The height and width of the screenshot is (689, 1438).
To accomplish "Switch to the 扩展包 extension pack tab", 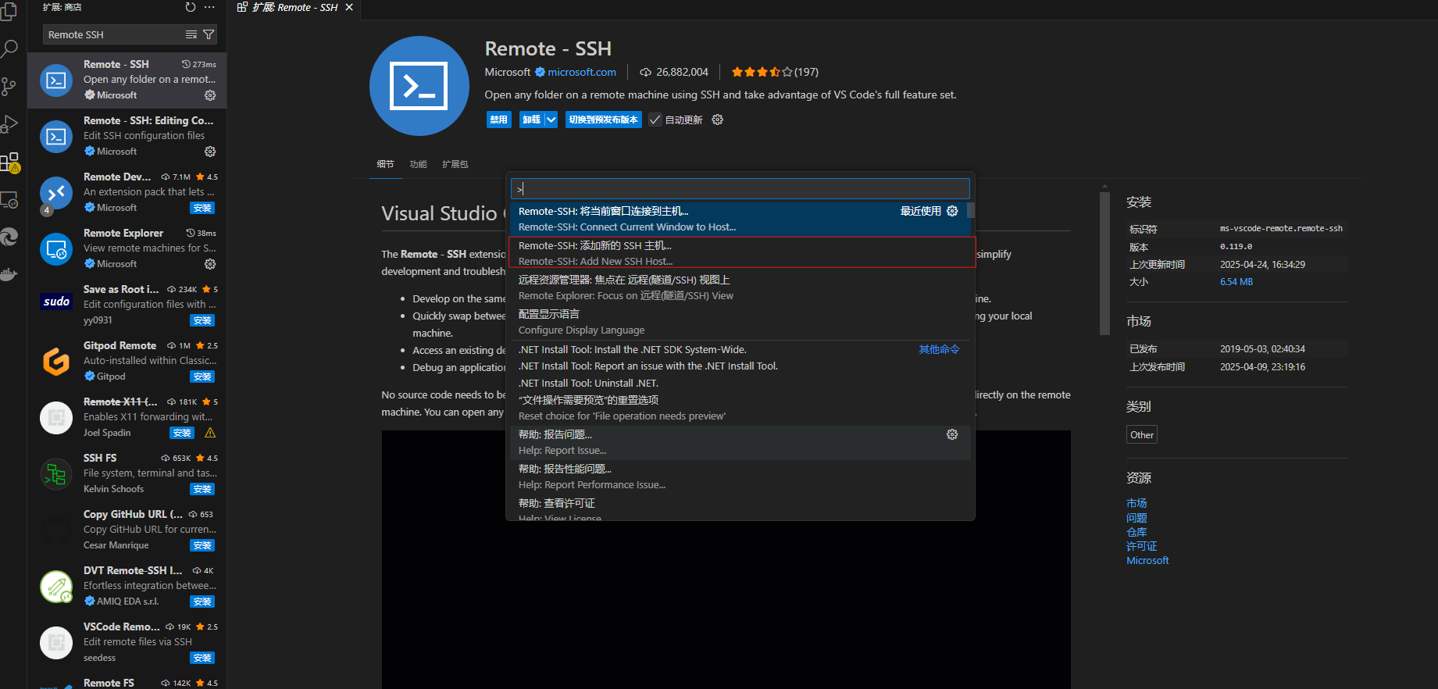I will click(x=455, y=164).
